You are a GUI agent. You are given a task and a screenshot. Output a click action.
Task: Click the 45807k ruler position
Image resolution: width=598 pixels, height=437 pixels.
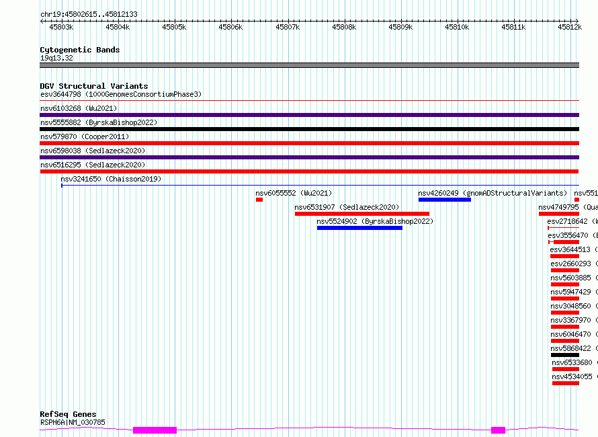click(288, 27)
